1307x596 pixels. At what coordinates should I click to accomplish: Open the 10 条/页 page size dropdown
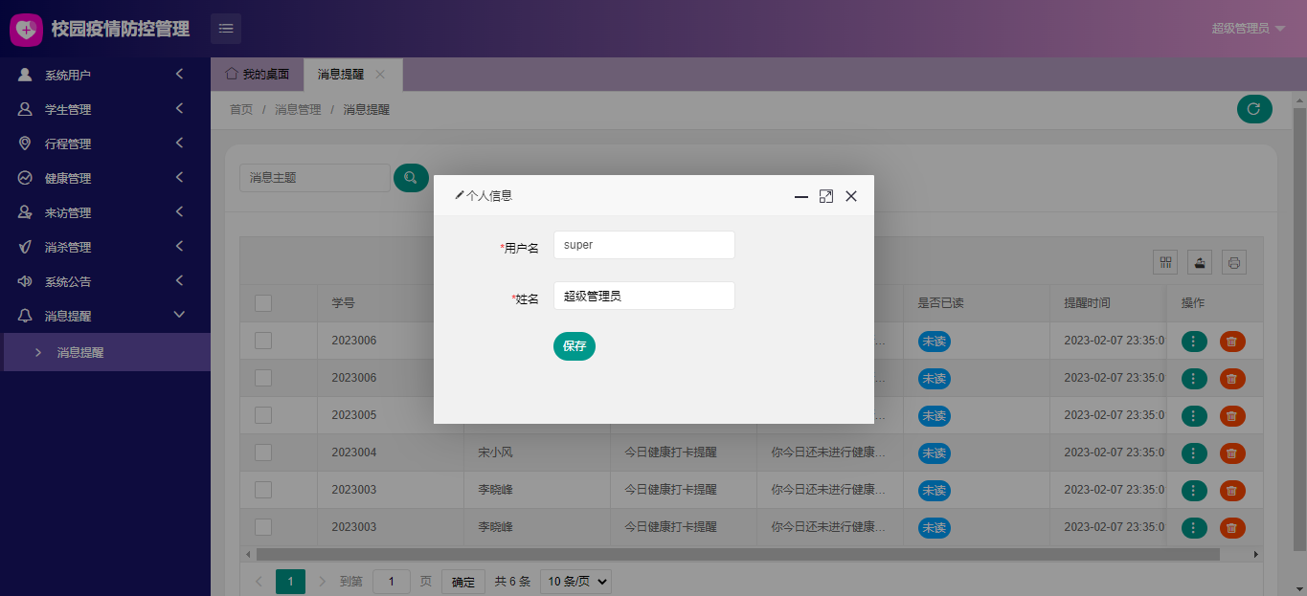pyautogui.click(x=575, y=582)
